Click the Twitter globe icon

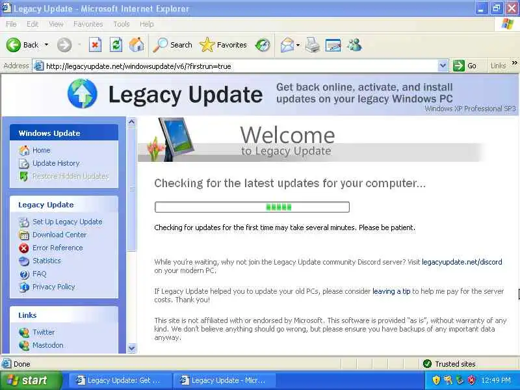click(24, 332)
